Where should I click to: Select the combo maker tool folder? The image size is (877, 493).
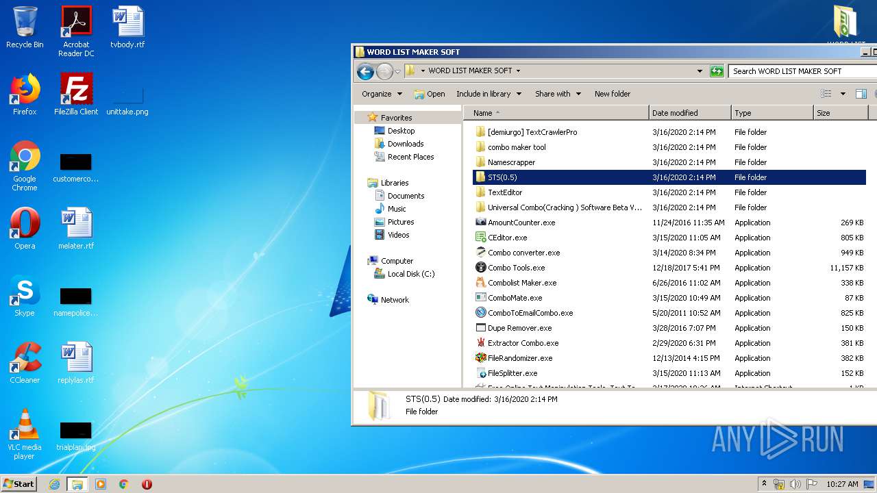510,147
